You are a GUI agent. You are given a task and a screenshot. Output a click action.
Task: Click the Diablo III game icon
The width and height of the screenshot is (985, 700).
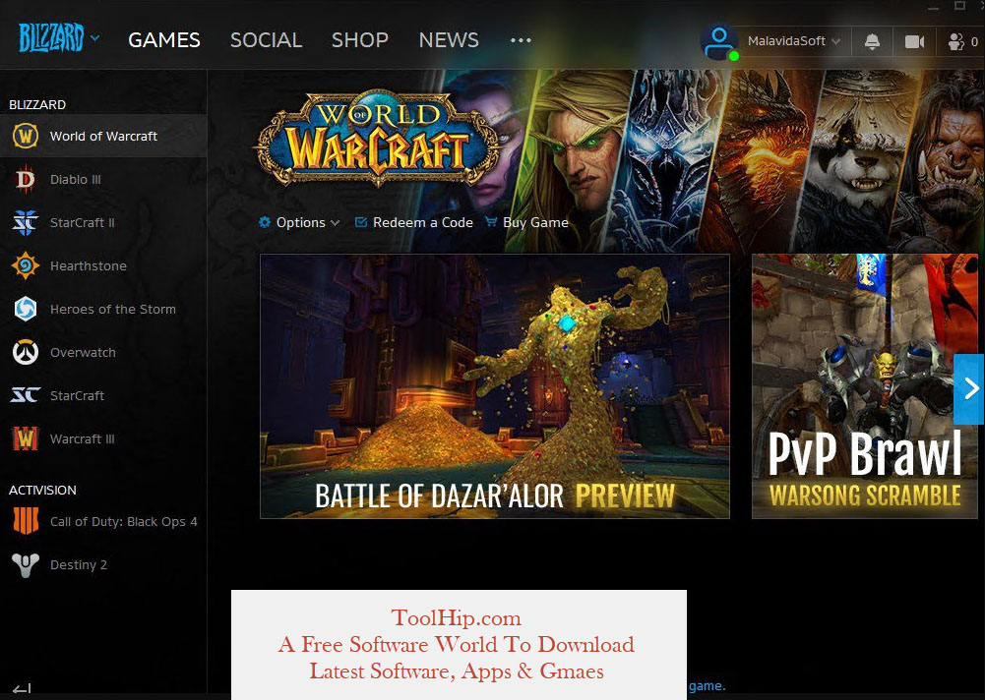[26, 179]
